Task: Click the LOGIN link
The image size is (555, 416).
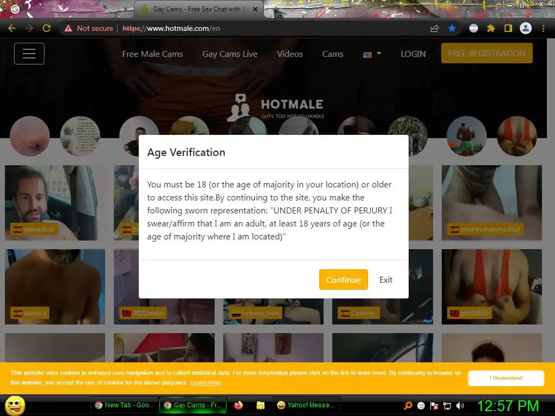Action: tap(413, 54)
